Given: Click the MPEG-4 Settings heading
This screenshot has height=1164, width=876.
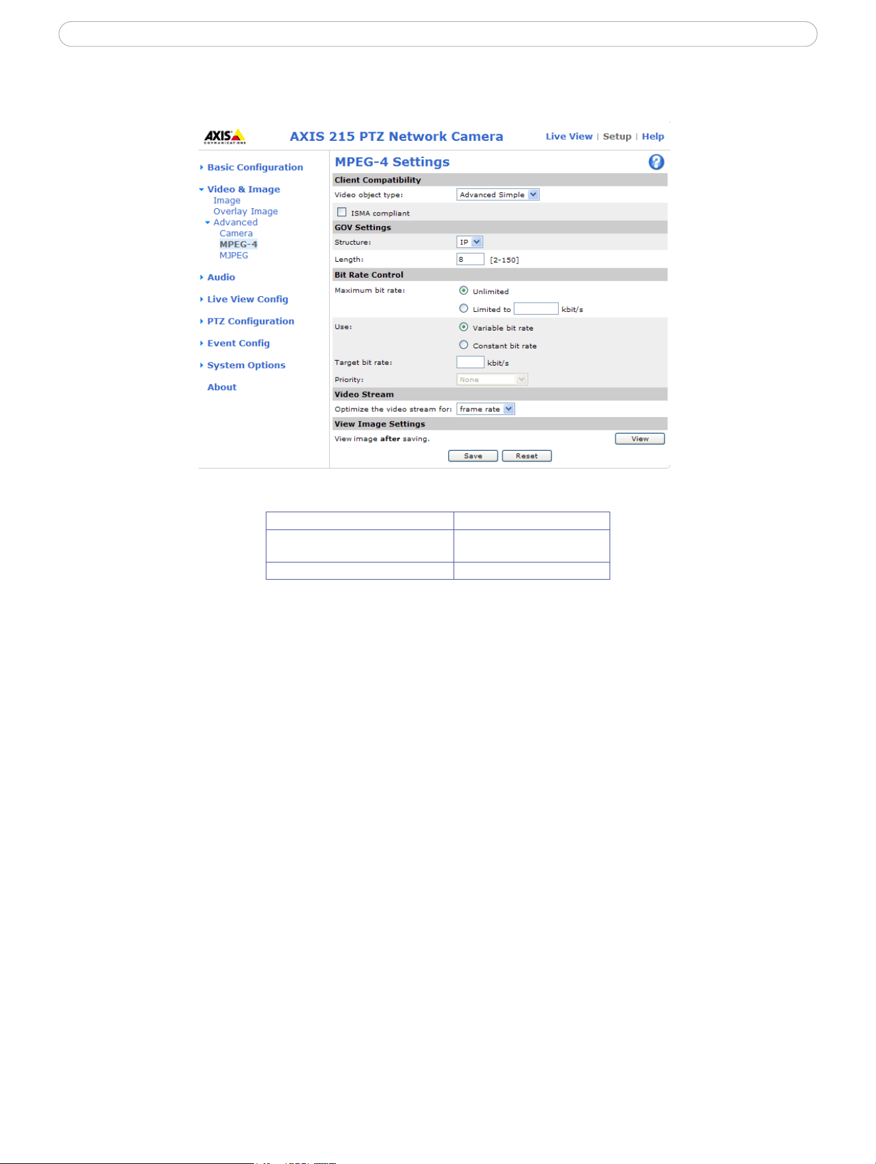Looking at the screenshot, I should pos(392,162).
